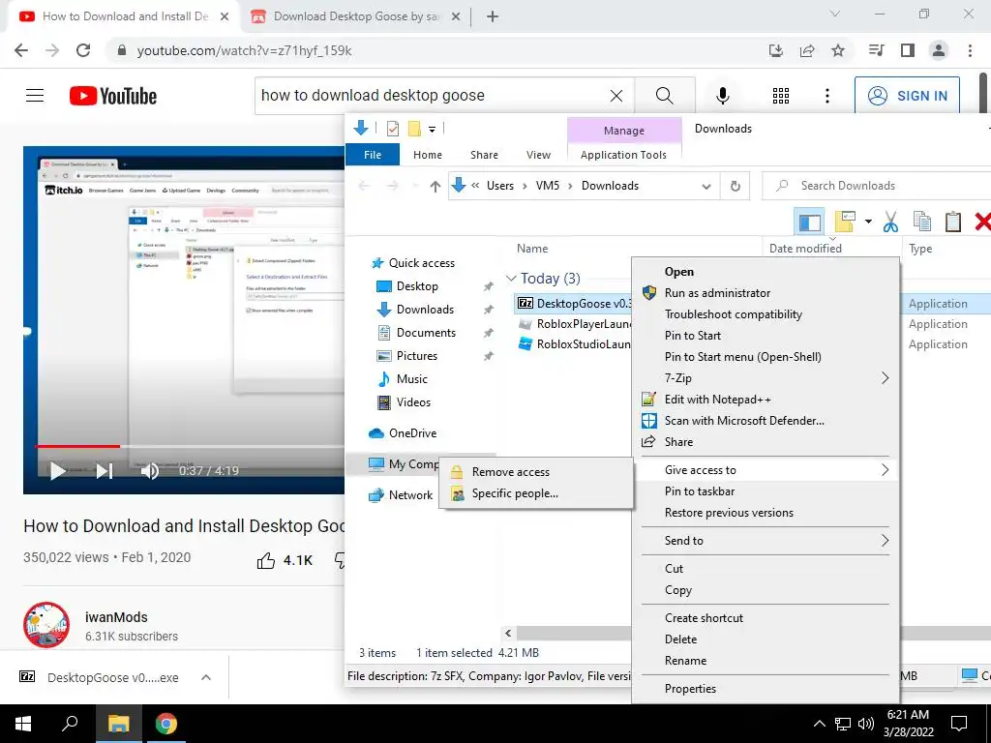Screen dimensions: 991x743
Task: Open the notification center icon
Action: tap(959, 724)
